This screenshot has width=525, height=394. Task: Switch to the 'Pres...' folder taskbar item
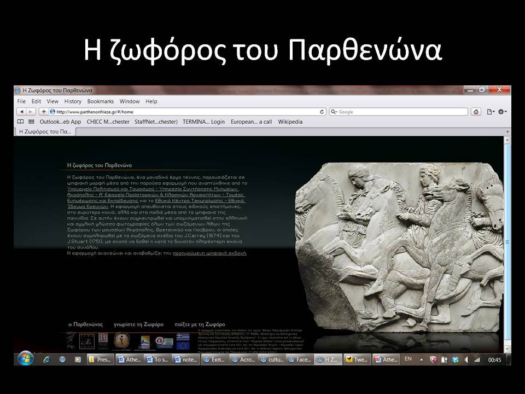coord(100,360)
